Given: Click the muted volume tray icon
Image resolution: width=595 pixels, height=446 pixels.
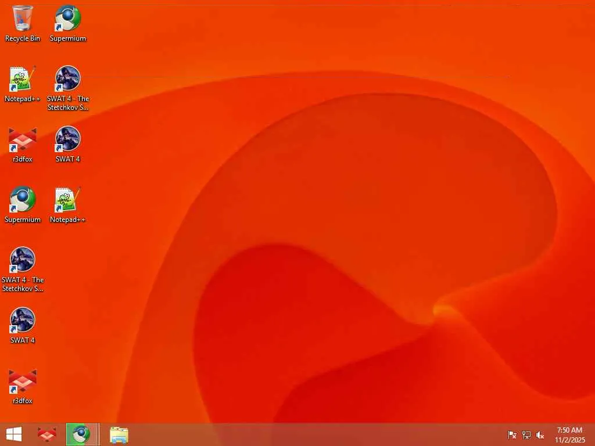Looking at the screenshot, I should point(540,434).
